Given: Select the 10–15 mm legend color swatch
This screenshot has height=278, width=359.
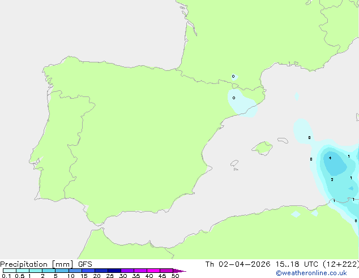Looking at the screenshot, I should point(75,271).
